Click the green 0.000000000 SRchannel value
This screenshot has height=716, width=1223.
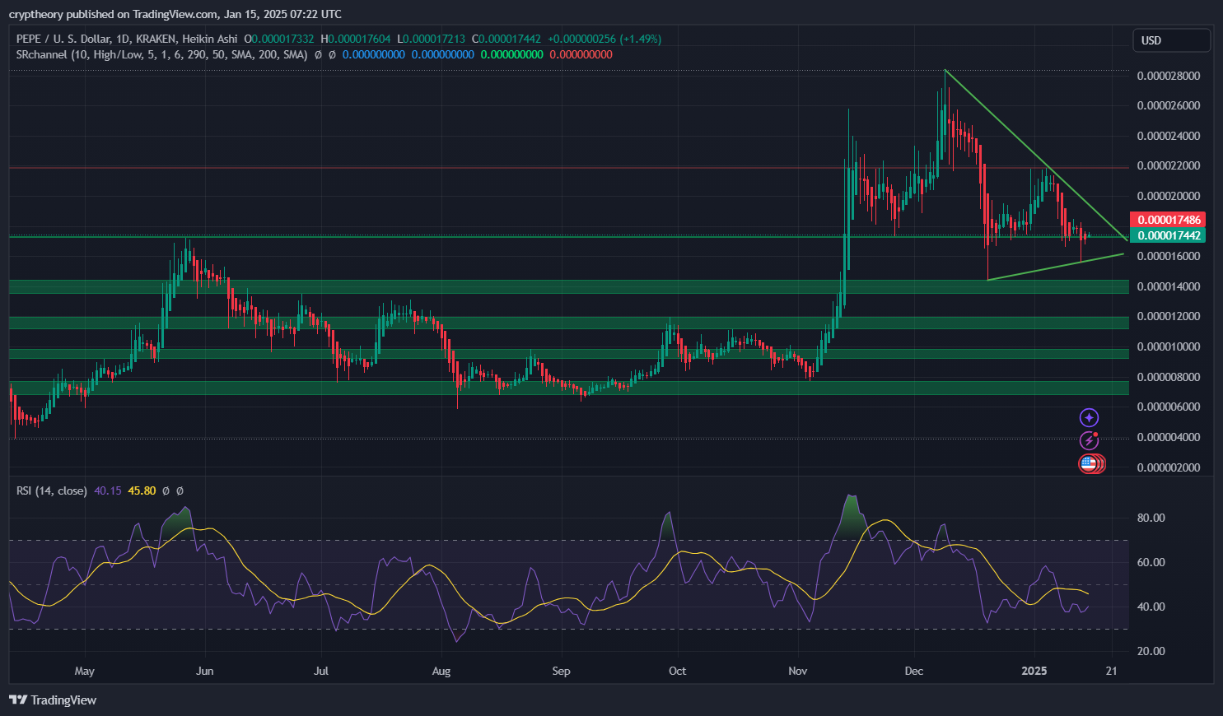click(x=511, y=54)
